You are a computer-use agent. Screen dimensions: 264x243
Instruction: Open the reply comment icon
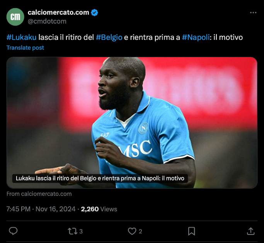pos(13,231)
